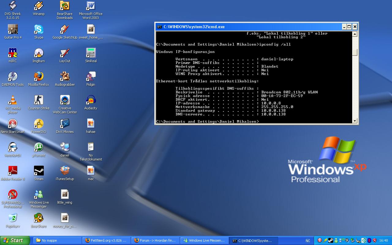Click the 16:48 system clock
This screenshot has height=245, width=392.
pyautogui.click(x=383, y=241)
